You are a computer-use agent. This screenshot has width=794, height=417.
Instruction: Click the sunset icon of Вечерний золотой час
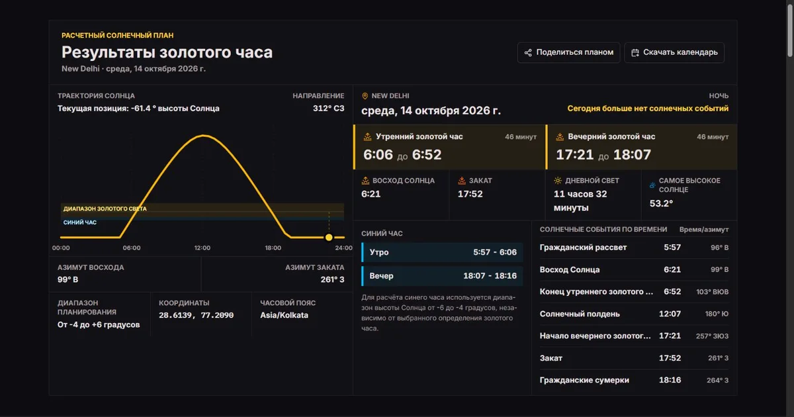(x=560, y=137)
